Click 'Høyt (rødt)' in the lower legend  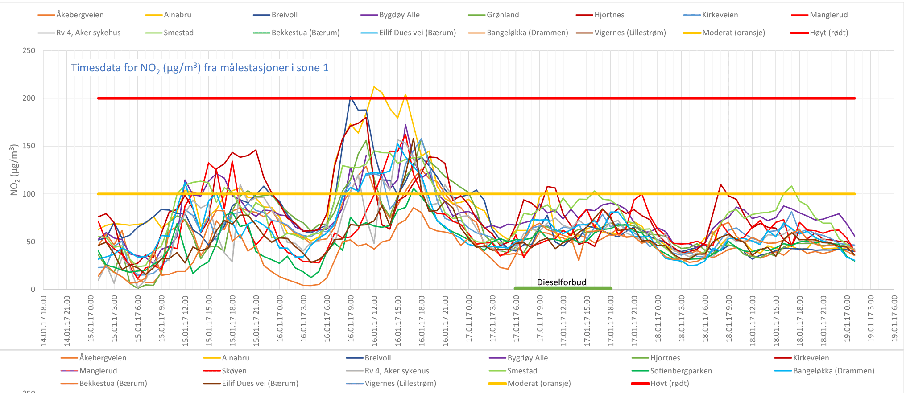click(x=670, y=383)
